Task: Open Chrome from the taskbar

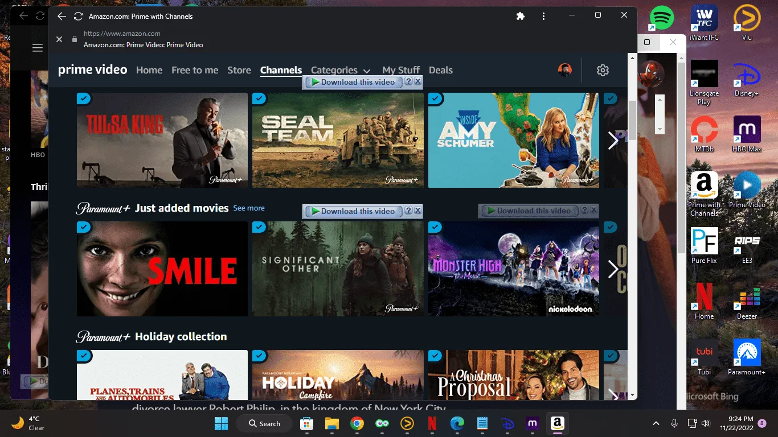Action: click(357, 423)
